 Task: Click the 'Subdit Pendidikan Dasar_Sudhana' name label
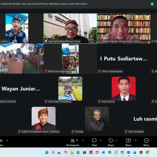[x=40, y=131]
